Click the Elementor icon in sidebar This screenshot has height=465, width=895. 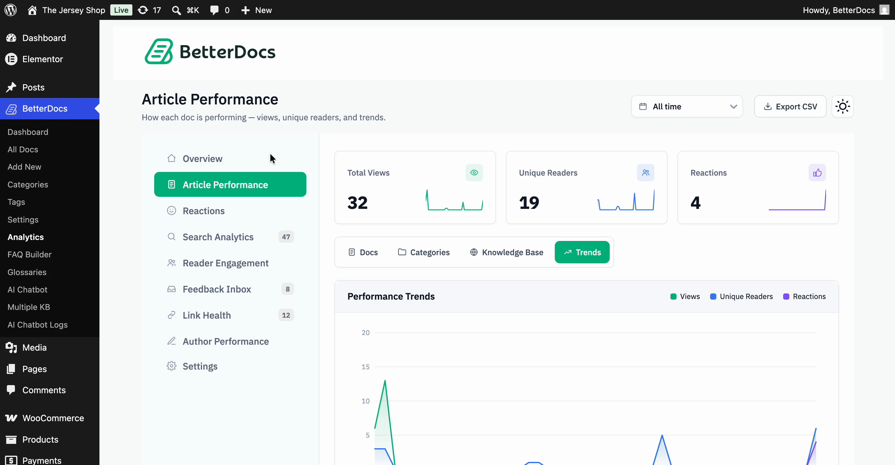[x=11, y=59]
